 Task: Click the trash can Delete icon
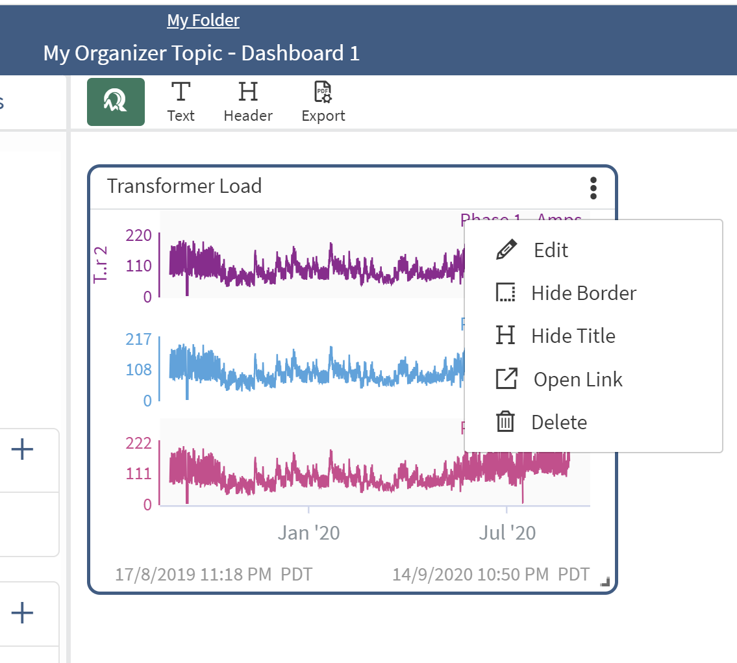tap(505, 422)
